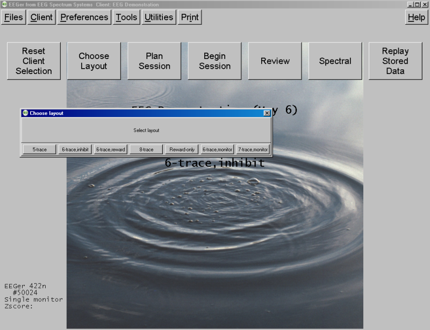The image size is (430, 330).
Task: Open Plan Session
Action: (154, 61)
